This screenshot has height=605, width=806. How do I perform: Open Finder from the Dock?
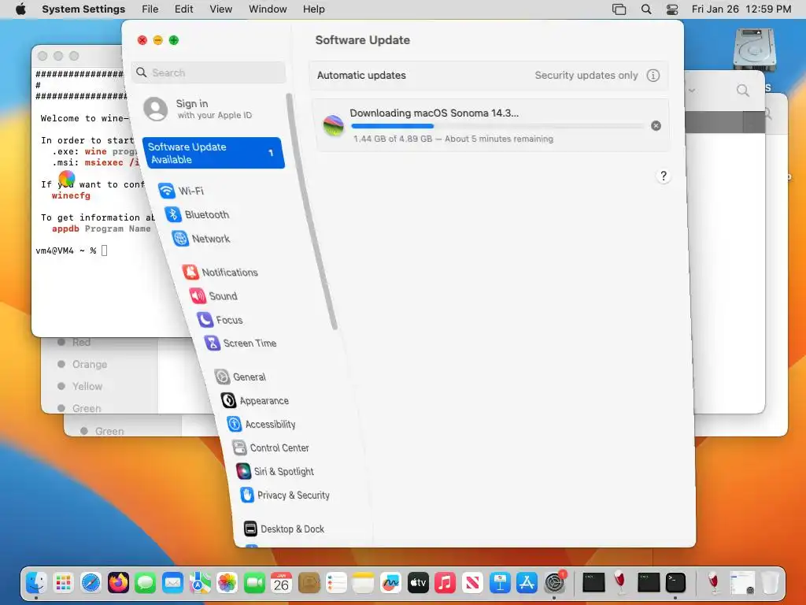click(36, 583)
